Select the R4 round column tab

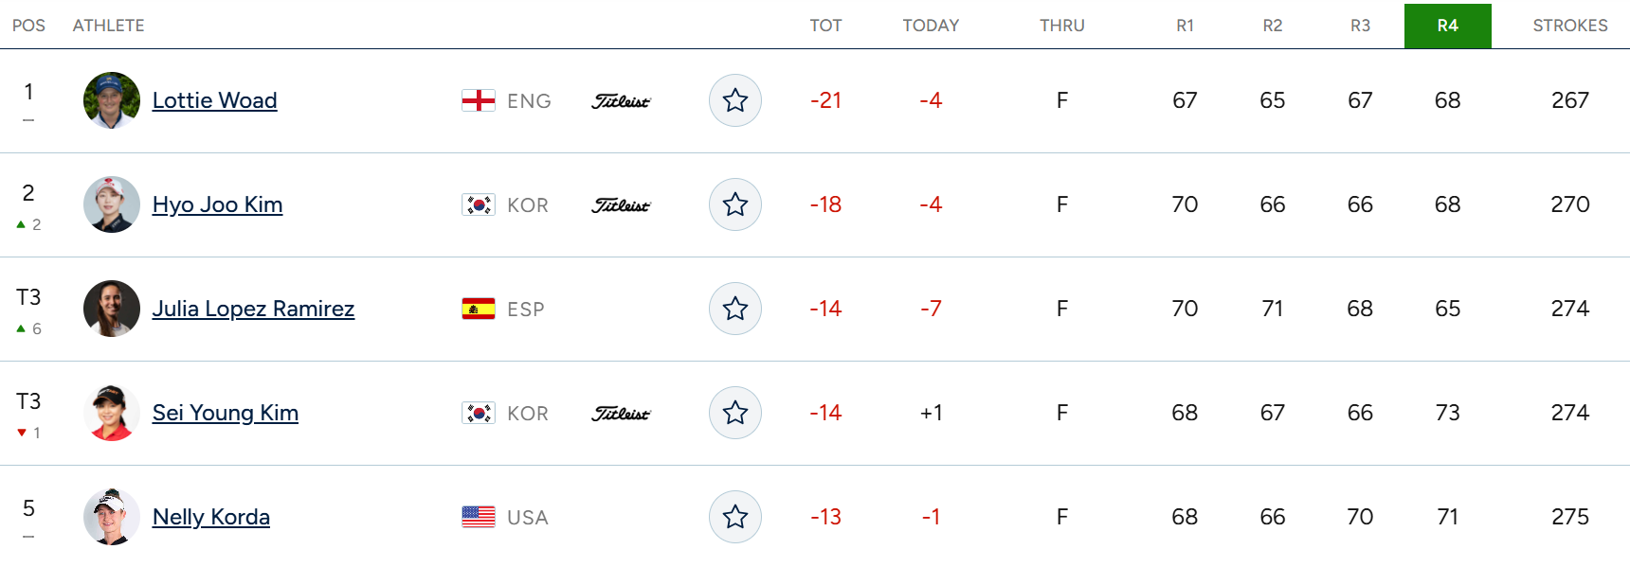point(1447,26)
